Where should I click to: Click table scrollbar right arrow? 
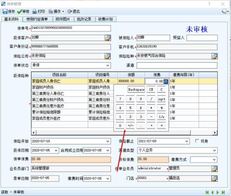click(x=215, y=133)
